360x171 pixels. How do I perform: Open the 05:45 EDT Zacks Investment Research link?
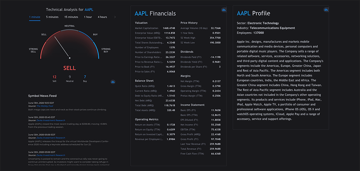(51, 120)
